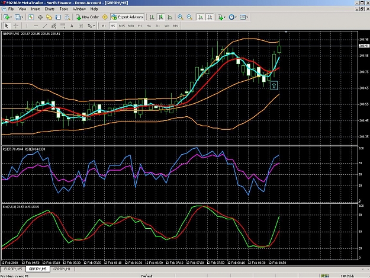
Task: Open the View menu
Action: [x=22, y=9]
